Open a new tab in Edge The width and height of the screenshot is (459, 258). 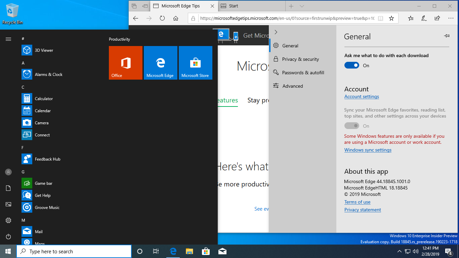291,6
